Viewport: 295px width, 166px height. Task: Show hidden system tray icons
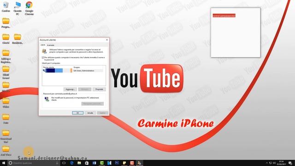pos(266,163)
